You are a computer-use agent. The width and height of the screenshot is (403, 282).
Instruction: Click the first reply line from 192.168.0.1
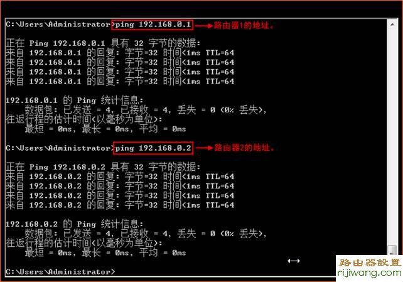tap(120, 53)
